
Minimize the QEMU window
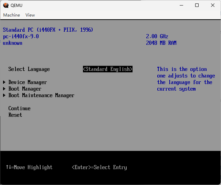181,6
